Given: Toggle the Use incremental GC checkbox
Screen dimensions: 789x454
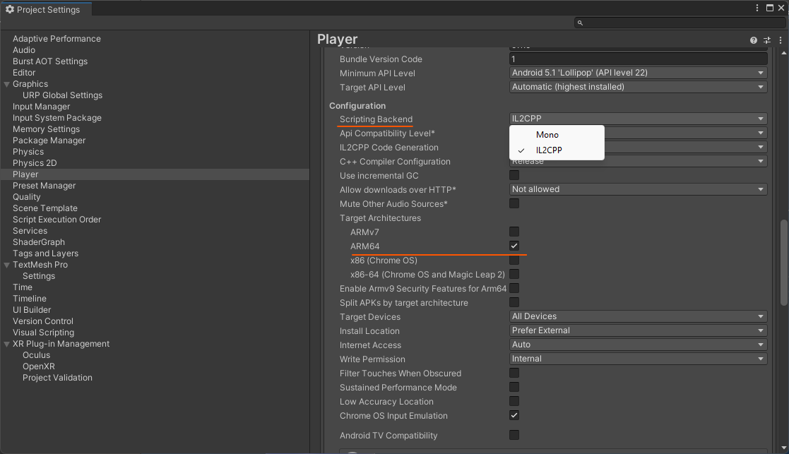Looking at the screenshot, I should [514, 175].
